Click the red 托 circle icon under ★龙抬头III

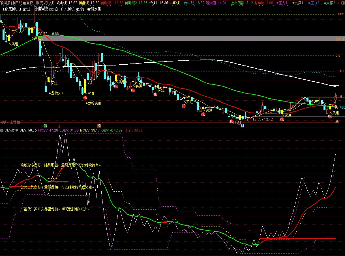[x=85, y=98]
